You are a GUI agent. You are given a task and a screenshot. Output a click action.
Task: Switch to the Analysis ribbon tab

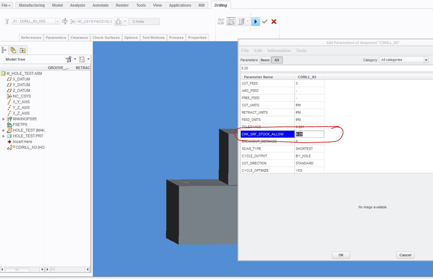(x=78, y=5)
